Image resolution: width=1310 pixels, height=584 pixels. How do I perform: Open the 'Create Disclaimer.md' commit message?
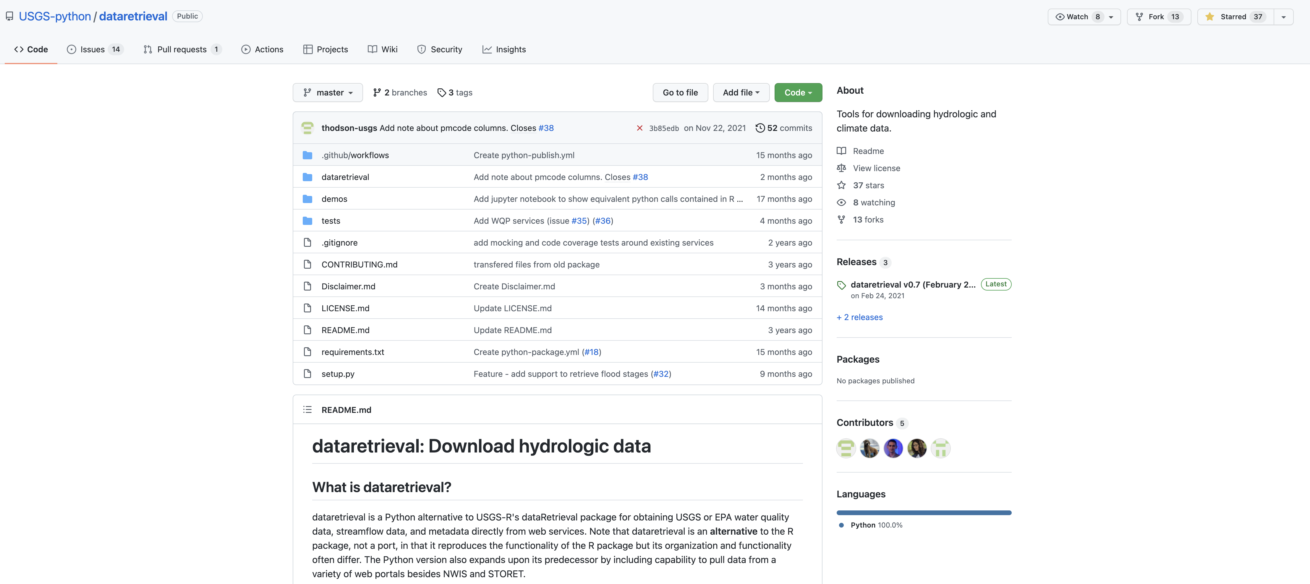pos(514,286)
